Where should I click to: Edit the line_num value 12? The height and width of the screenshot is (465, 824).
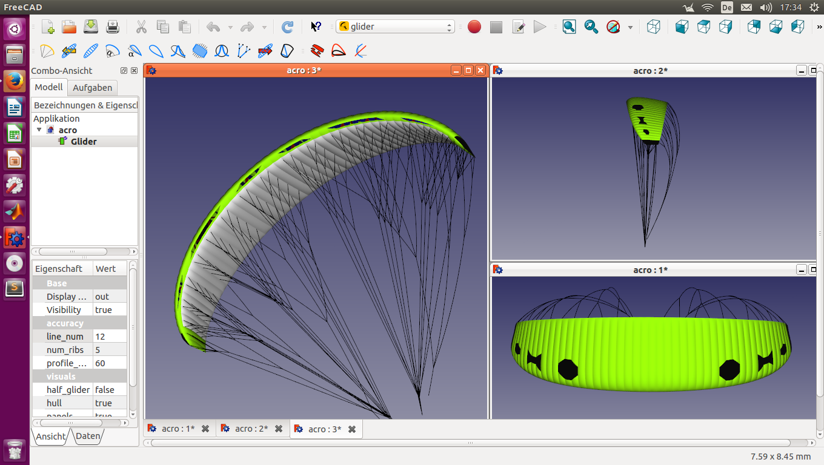[x=110, y=336]
